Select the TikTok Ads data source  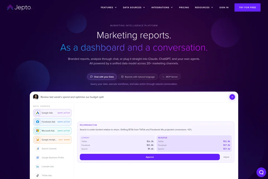pyautogui.click(x=52, y=175)
